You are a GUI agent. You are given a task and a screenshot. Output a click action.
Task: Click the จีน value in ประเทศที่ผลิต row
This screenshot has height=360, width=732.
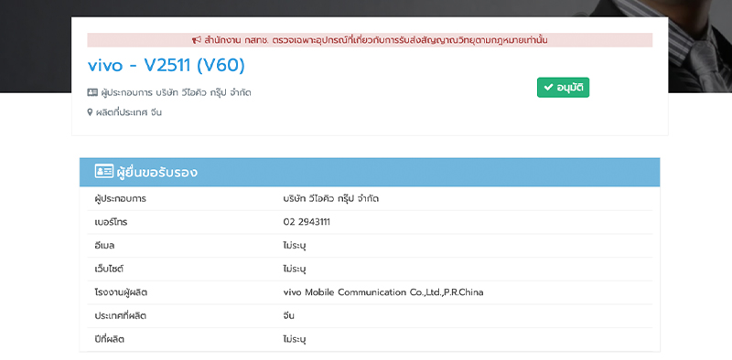coord(288,316)
